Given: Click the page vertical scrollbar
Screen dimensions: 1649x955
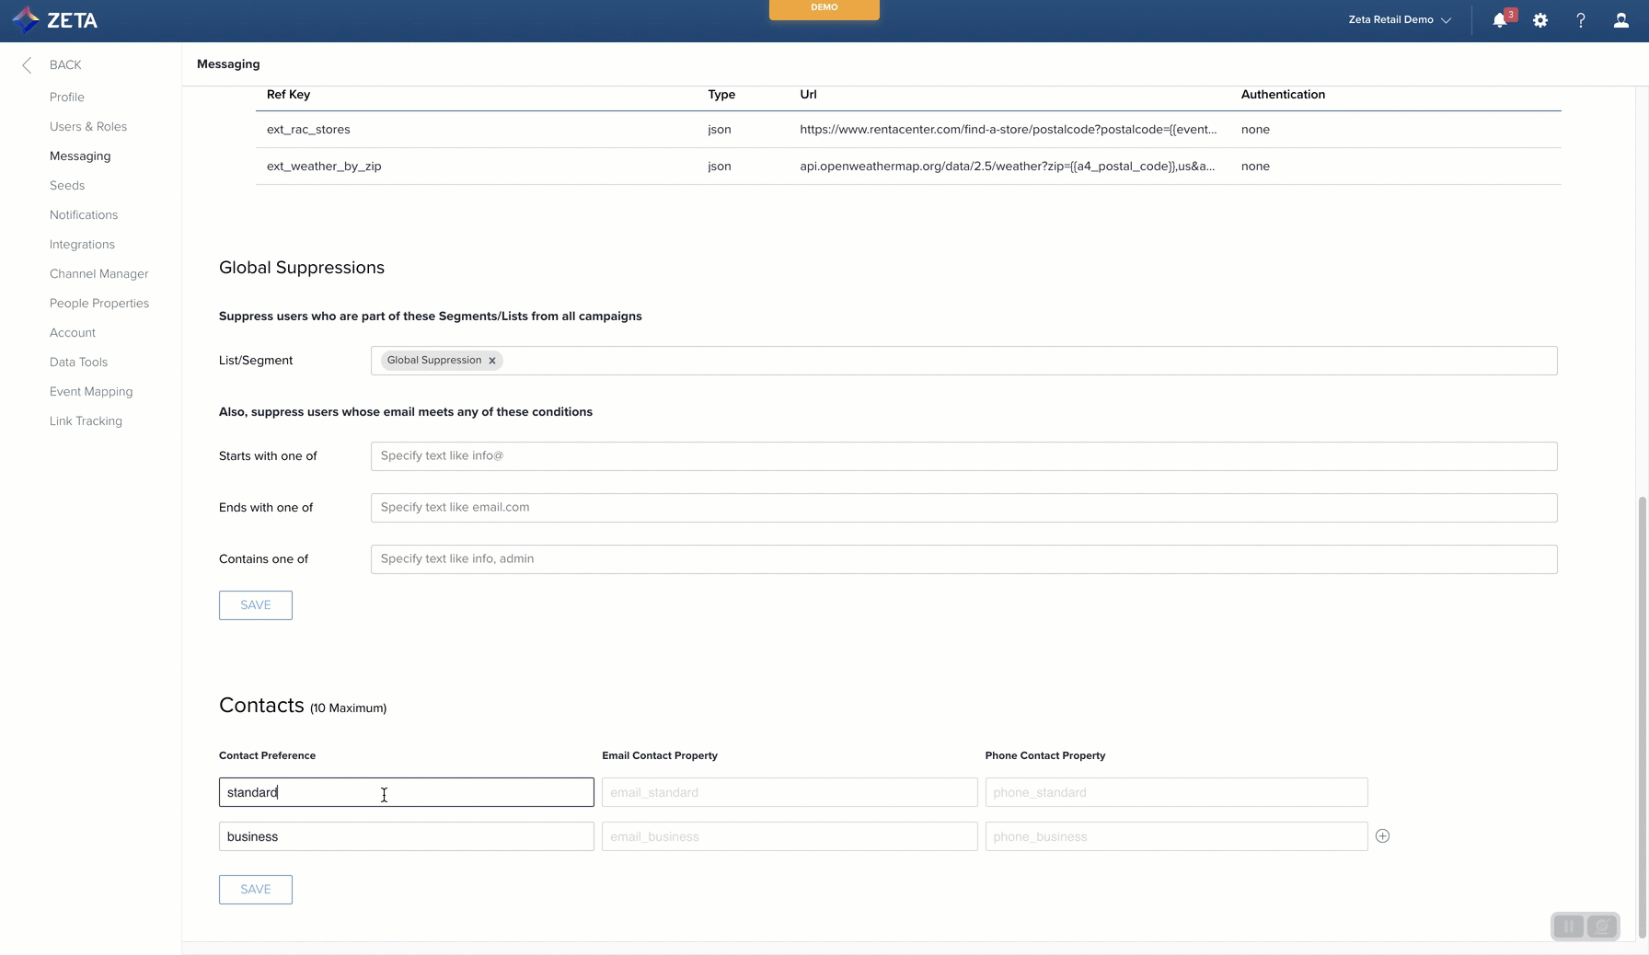Looking at the screenshot, I should [1642, 718].
